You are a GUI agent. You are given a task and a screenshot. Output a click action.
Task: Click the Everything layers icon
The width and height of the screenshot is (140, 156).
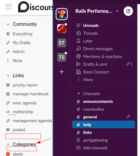(8, 34)
